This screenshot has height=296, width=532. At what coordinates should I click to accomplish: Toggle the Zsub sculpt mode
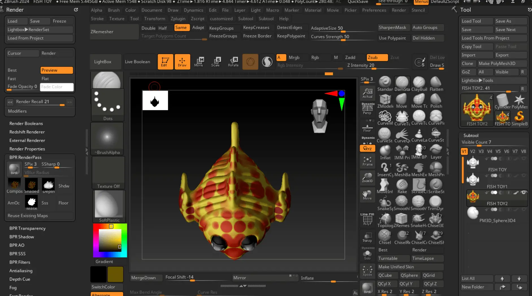click(377, 57)
